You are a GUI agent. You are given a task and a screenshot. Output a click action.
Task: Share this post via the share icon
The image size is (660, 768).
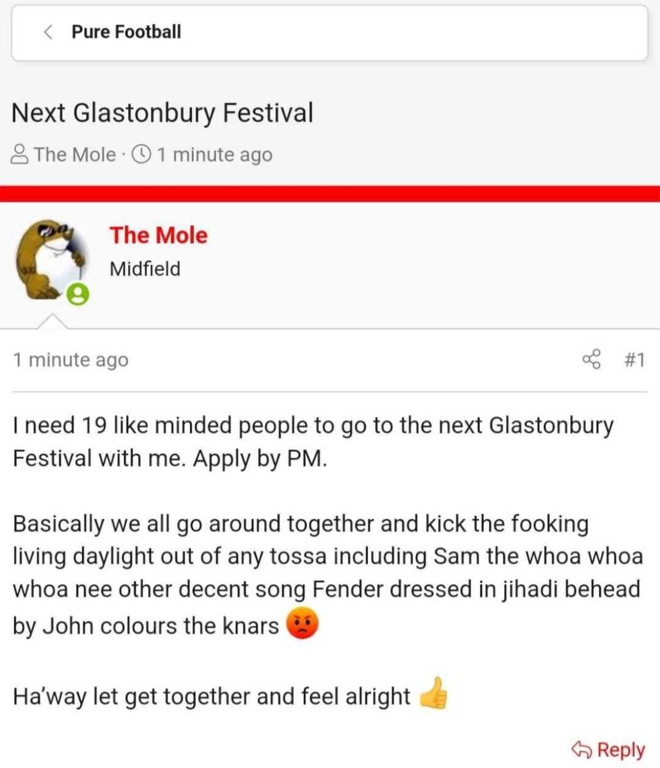592,359
